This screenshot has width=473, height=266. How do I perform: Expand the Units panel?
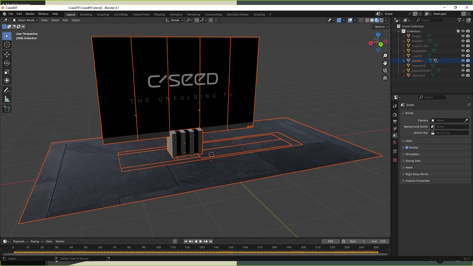[x=409, y=141]
